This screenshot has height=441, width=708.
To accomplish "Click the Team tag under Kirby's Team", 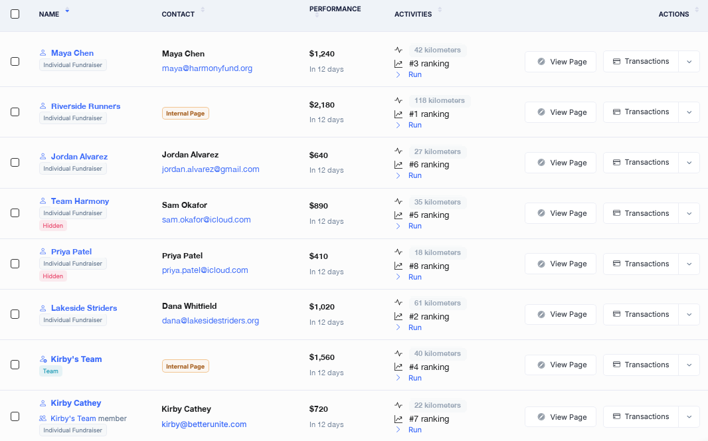I will [50, 371].
